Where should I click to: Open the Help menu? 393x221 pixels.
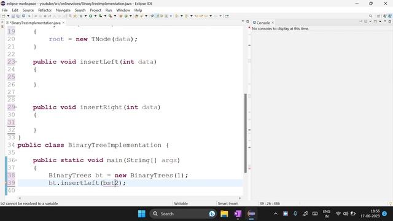click(138, 10)
